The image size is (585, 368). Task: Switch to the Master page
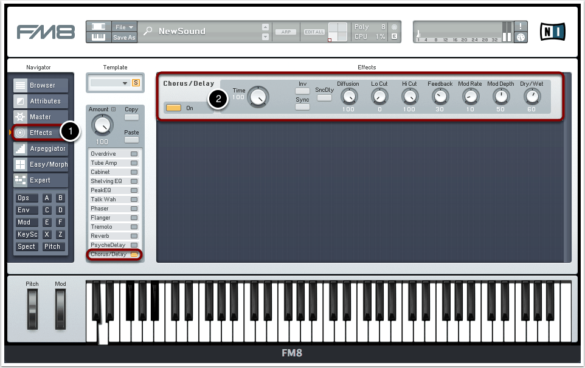41,117
